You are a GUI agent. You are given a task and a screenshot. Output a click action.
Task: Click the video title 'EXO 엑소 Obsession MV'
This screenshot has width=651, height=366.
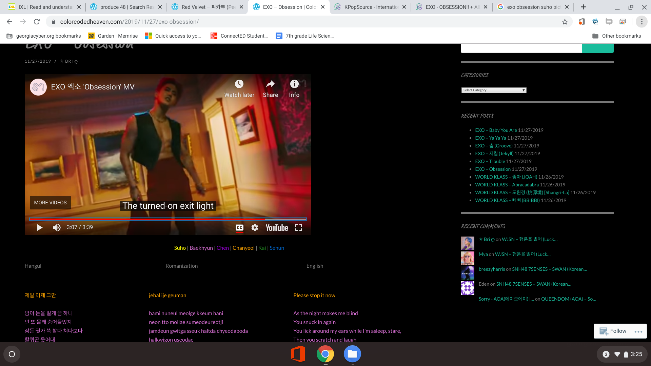point(93,87)
